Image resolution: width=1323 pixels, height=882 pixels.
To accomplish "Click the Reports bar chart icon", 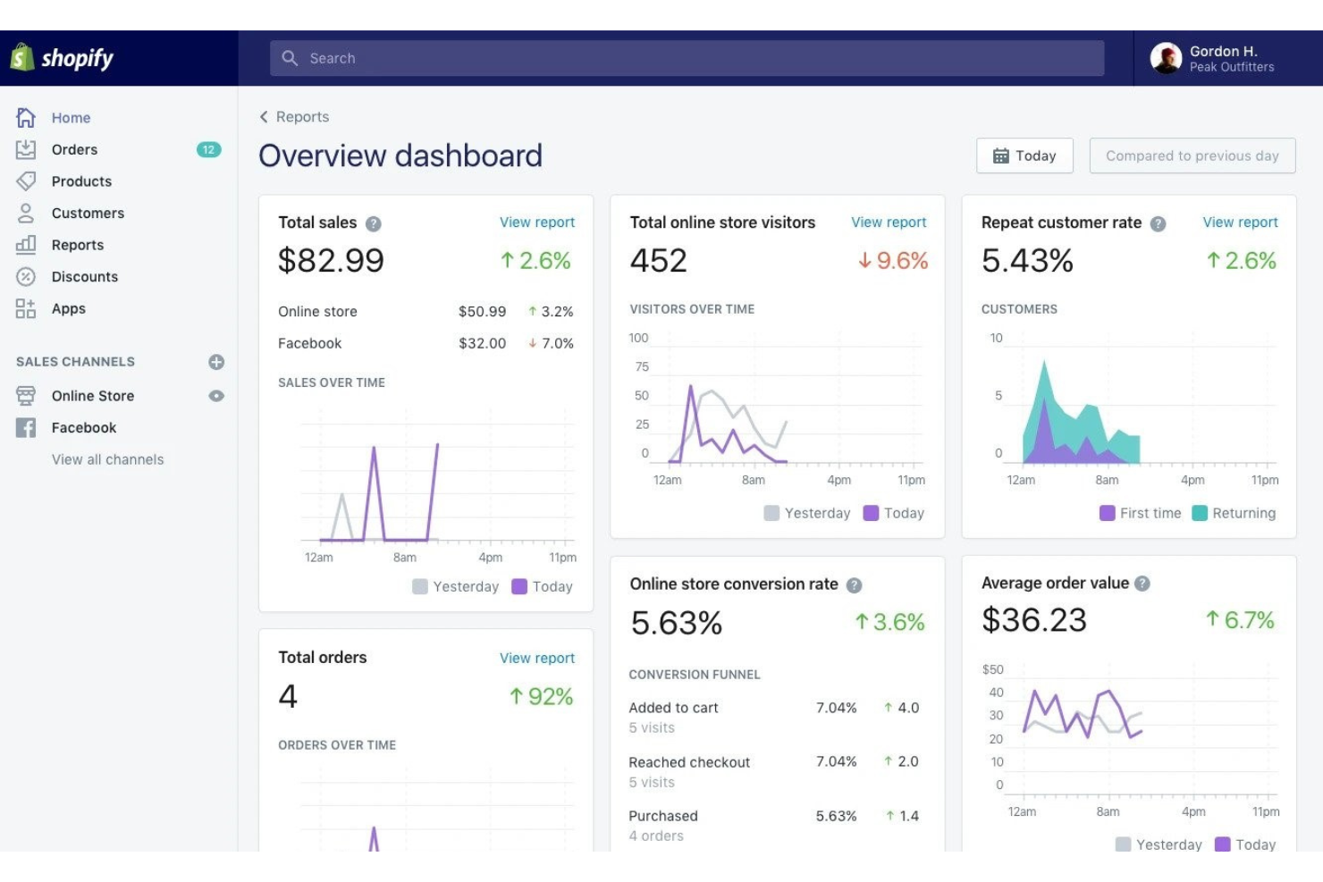I will coord(26,245).
